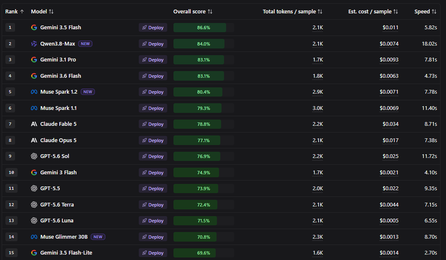This screenshot has height=260, width=446.
Task: Sort by Rank column arrow
Action: (22, 12)
